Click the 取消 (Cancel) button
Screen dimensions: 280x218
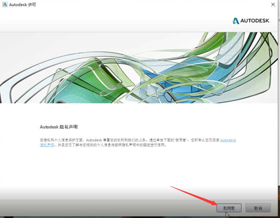point(258,208)
